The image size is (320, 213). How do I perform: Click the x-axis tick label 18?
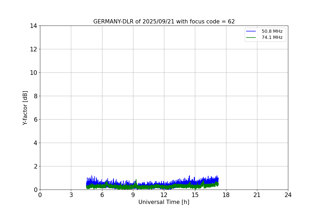[x=226, y=195]
